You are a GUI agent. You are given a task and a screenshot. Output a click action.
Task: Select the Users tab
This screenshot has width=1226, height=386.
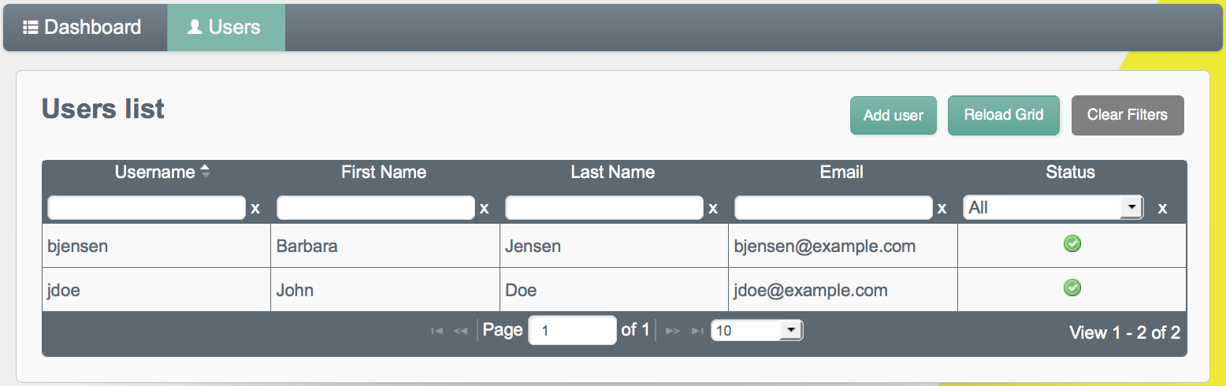point(225,28)
